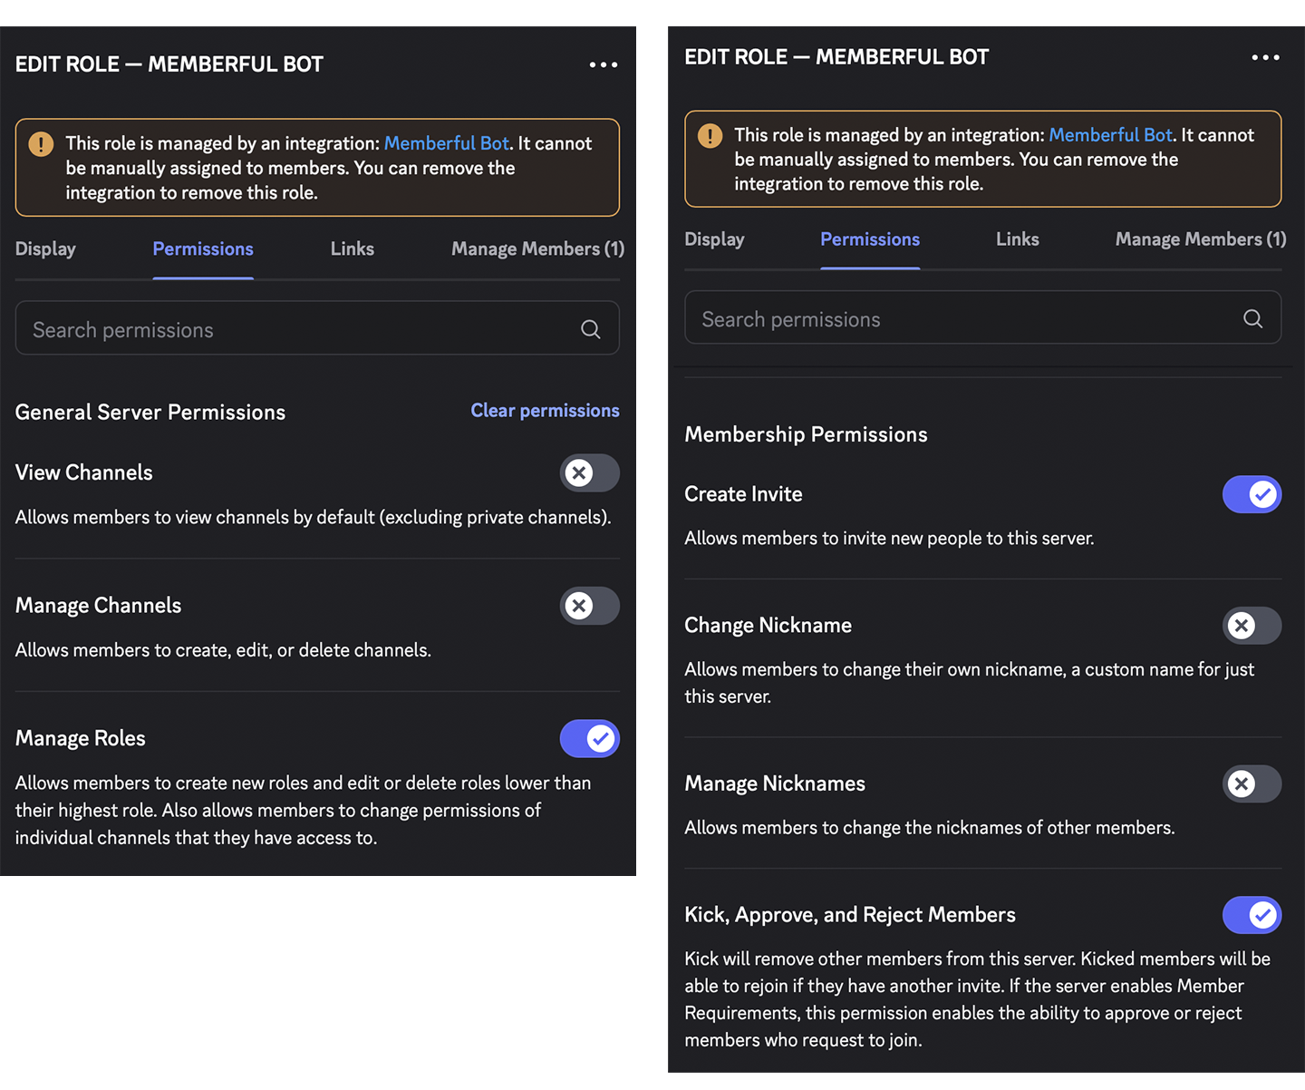Switch to Display tab in right panel

[x=714, y=239]
